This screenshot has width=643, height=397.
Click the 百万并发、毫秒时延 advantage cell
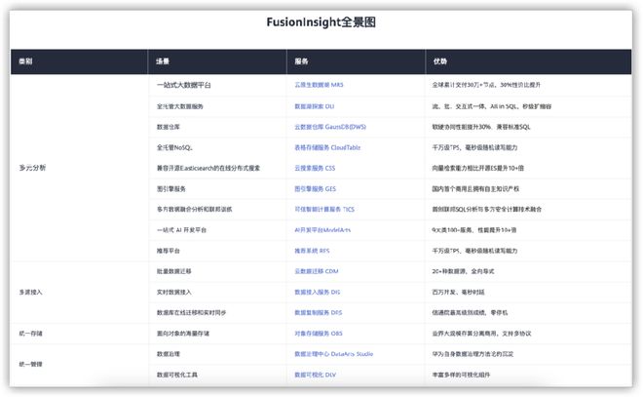click(458, 292)
